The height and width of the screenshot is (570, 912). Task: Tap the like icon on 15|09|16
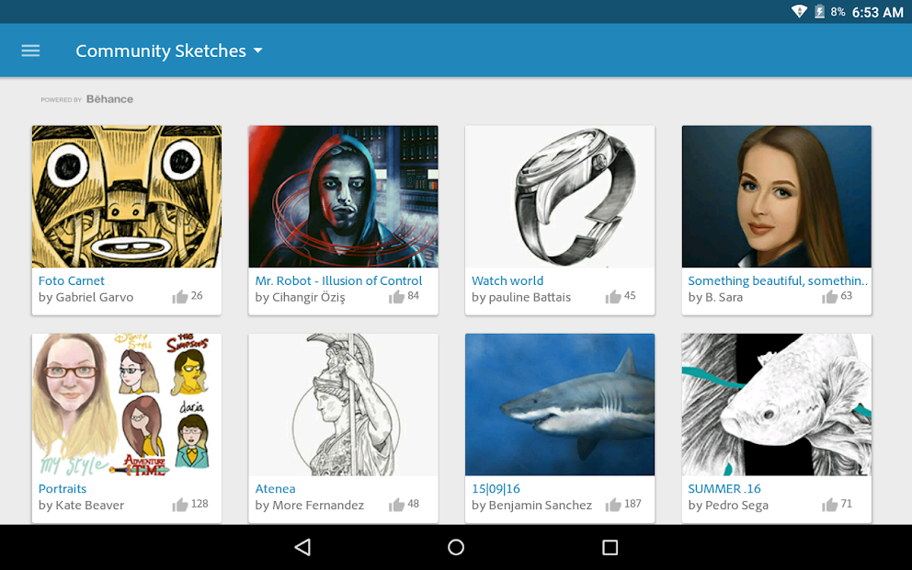point(613,504)
